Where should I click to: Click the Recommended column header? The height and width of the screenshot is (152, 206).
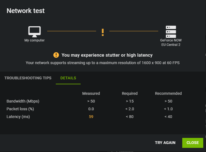168,93
